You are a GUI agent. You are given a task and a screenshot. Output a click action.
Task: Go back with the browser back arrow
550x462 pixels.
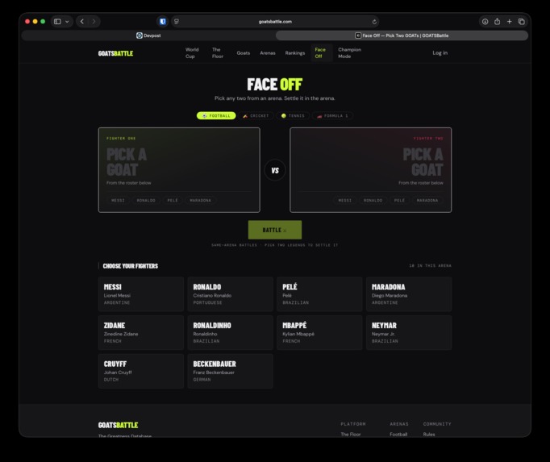point(82,22)
